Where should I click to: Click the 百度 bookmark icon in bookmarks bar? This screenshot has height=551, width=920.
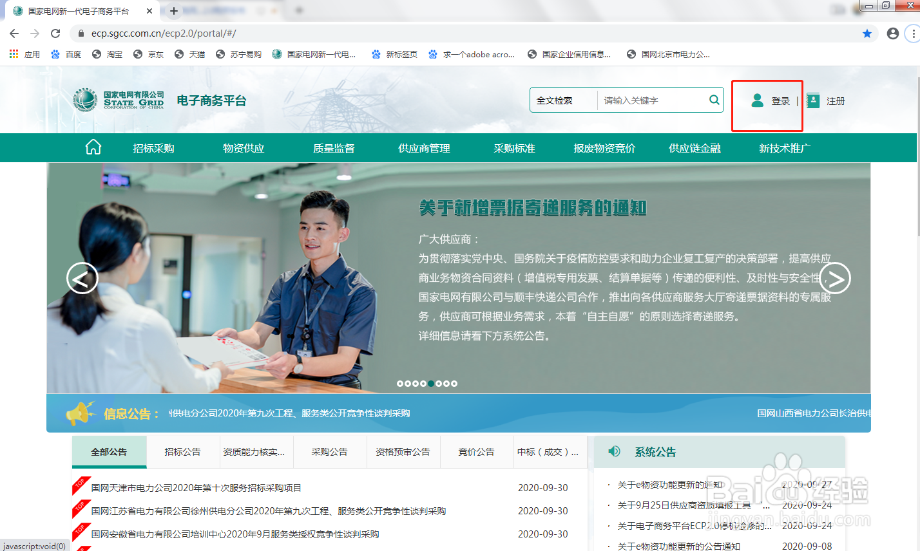point(55,54)
